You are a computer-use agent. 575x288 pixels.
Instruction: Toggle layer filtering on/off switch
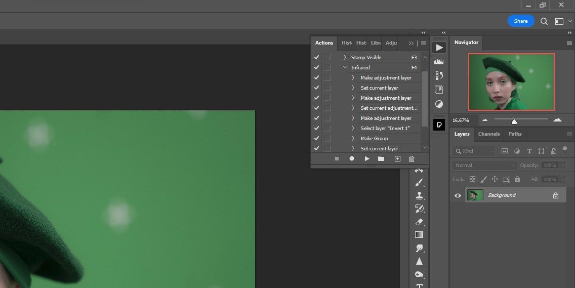(565, 149)
